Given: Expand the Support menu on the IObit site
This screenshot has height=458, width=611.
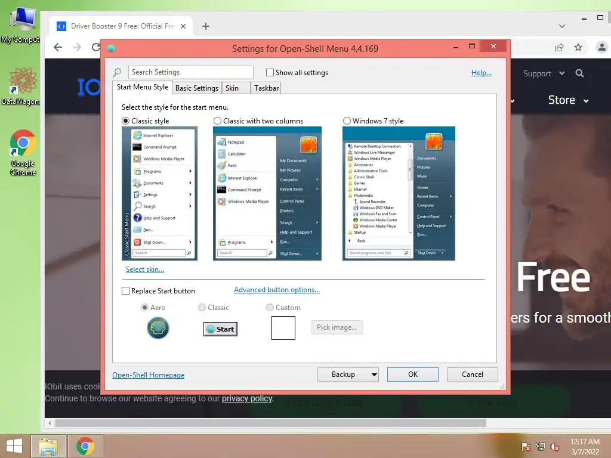Looking at the screenshot, I should (544, 73).
